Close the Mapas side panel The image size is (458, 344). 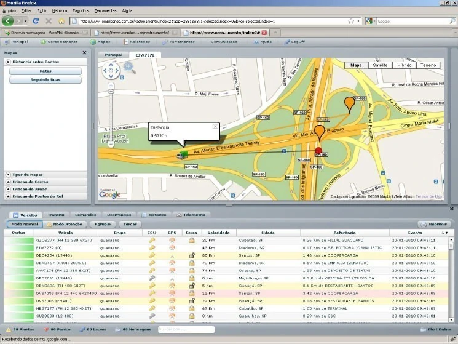pos(84,52)
